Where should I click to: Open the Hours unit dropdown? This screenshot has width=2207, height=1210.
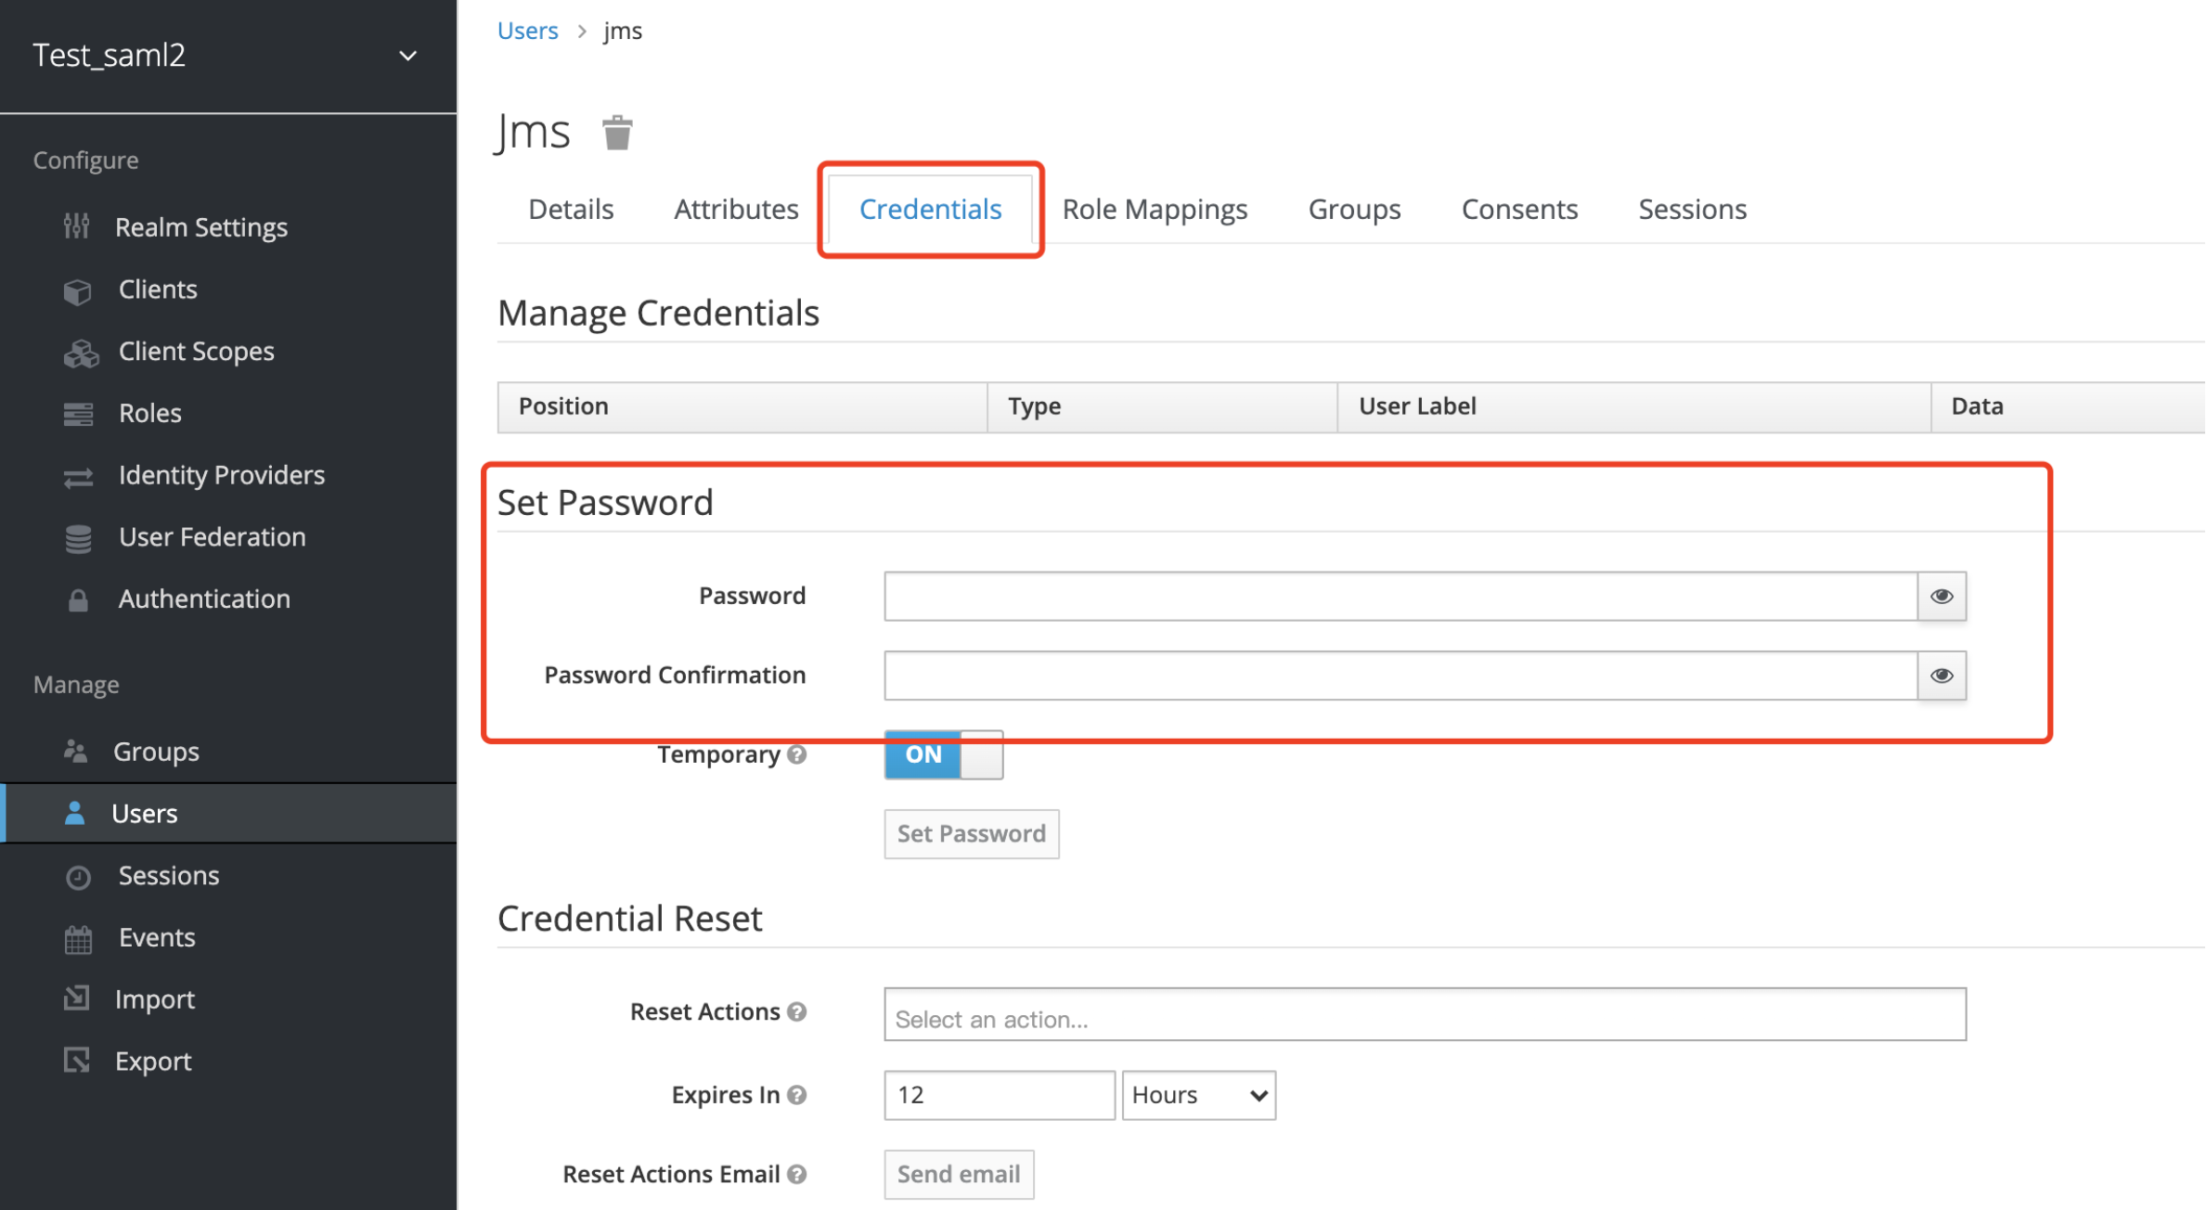(1198, 1095)
